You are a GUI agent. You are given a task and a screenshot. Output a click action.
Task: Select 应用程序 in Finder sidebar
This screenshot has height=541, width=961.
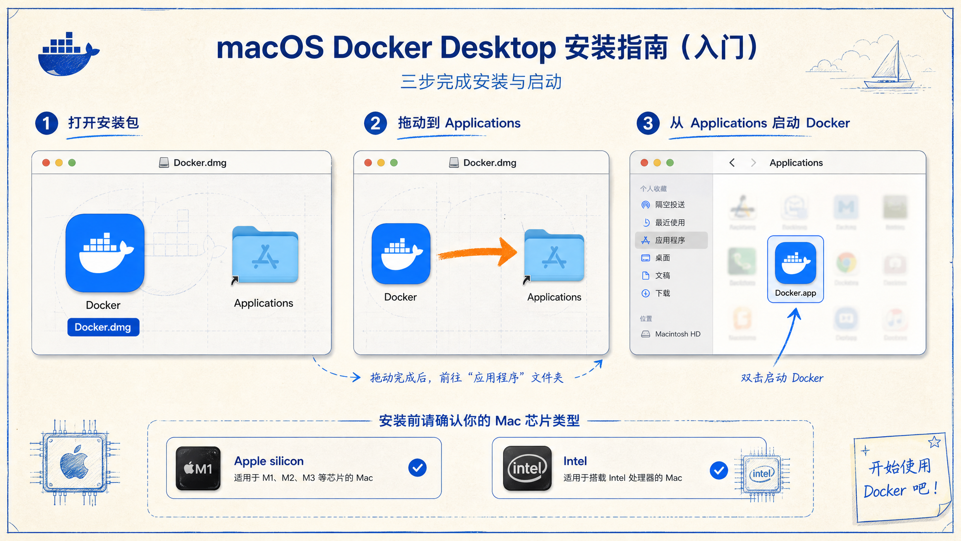pyautogui.click(x=671, y=240)
